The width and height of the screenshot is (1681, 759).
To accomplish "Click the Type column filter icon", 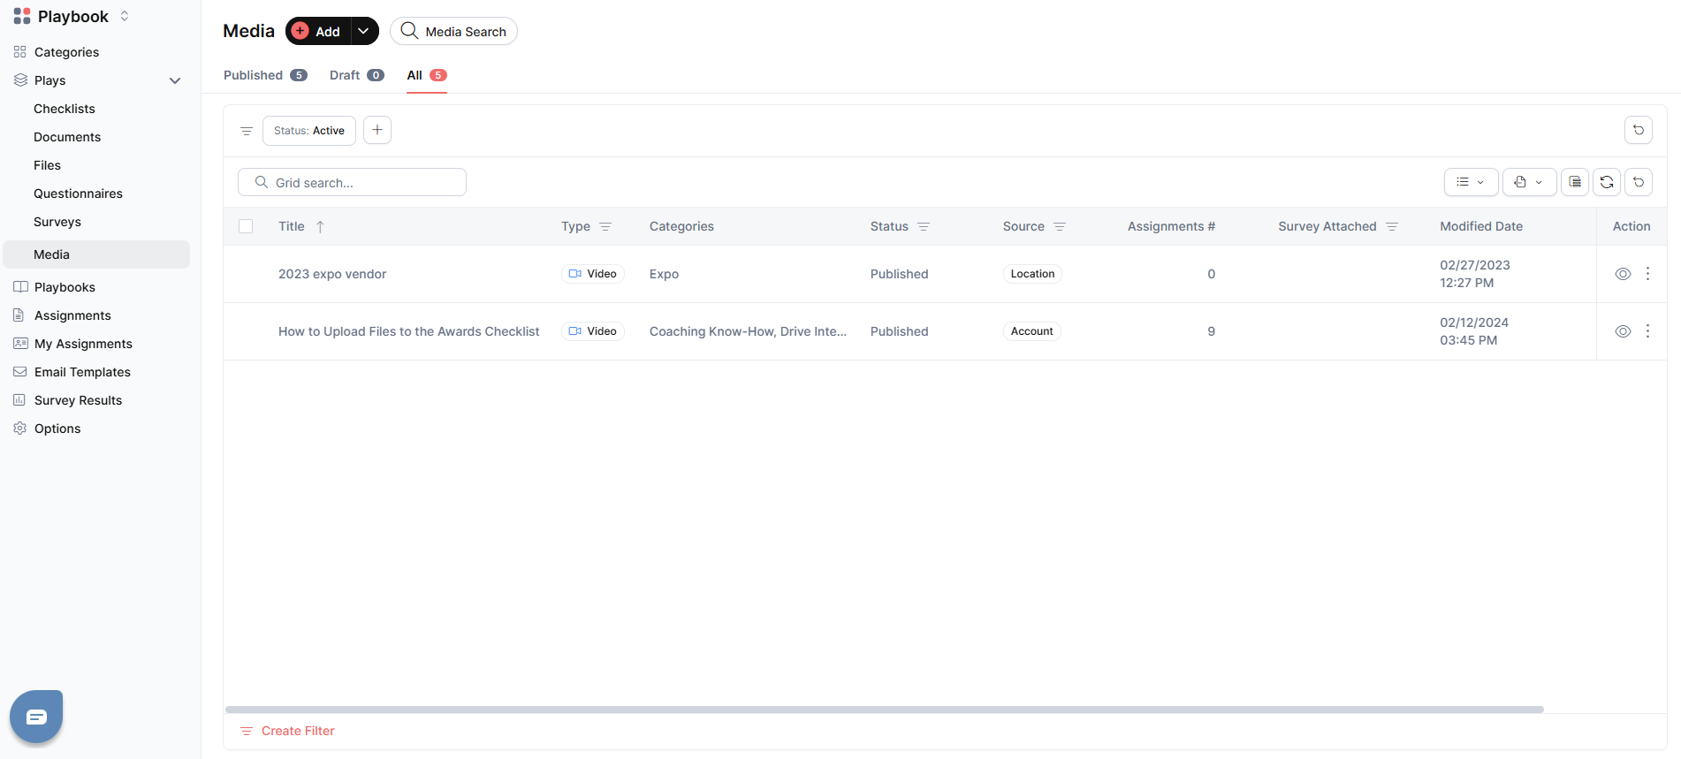I will pyautogui.click(x=605, y=227).
